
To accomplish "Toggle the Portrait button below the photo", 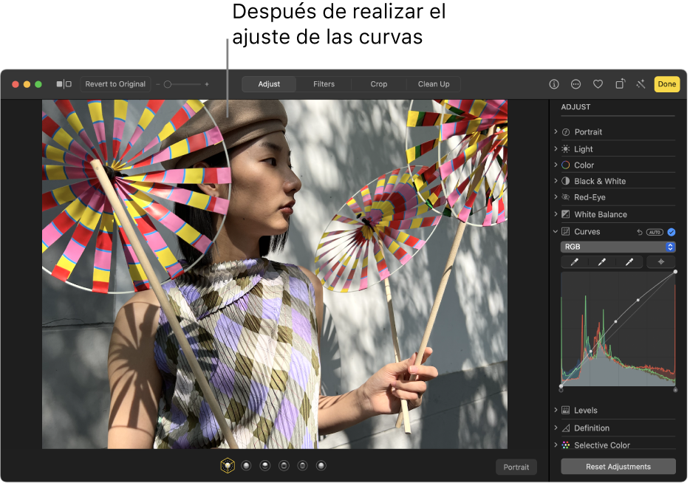I will coord(516,467).
